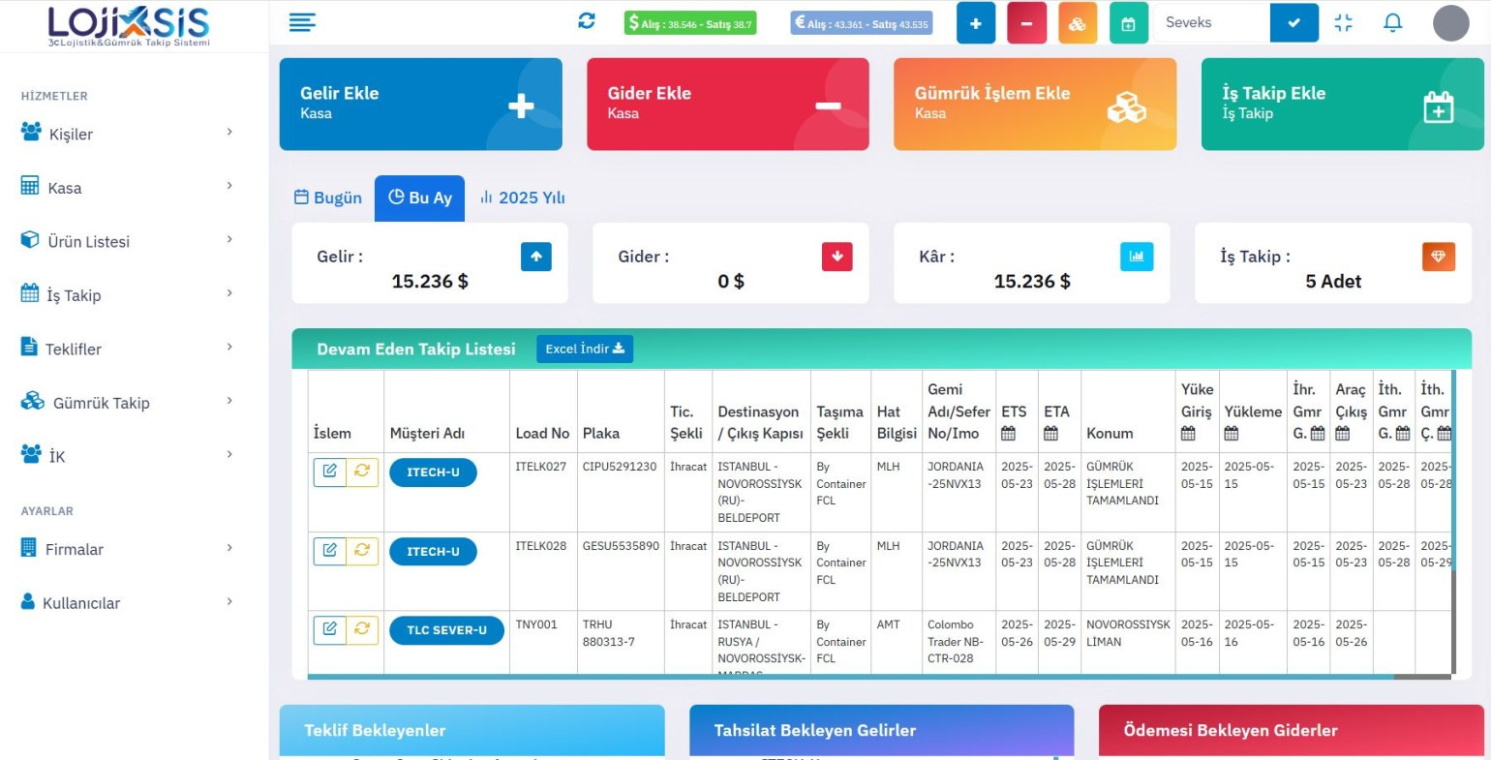
Task: Click the orange cubes icon in top toolbar
Action: [x=1077, y=23]
